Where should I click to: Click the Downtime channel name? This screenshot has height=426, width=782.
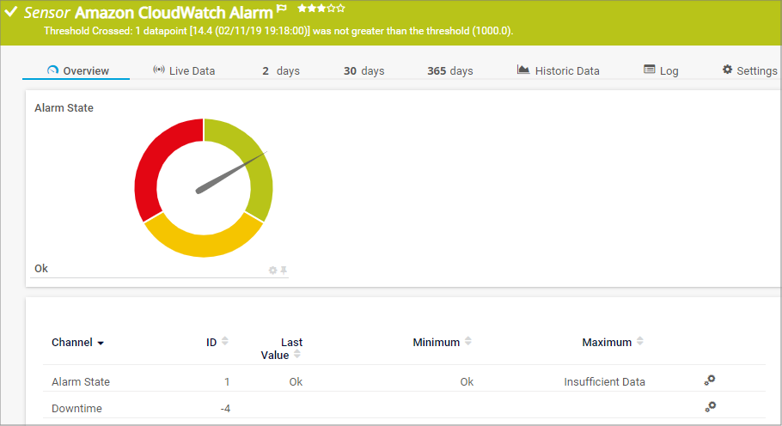(76, 408)
